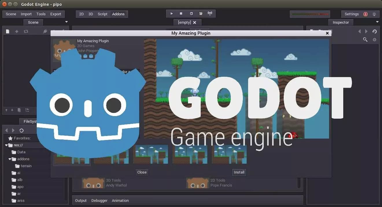
Task: Install the My Amazing Plugin
Action: [x=239, y=172]
